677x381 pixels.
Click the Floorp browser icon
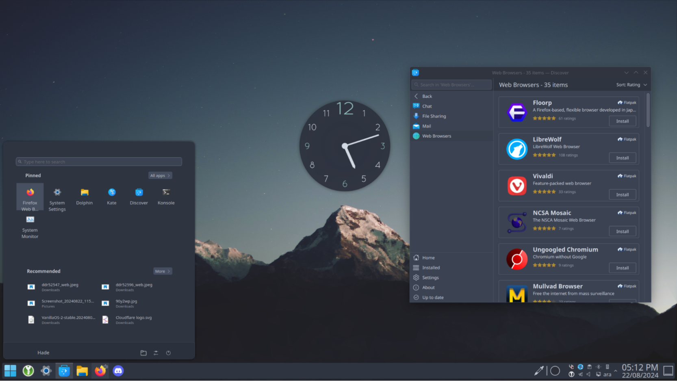point(516,112)
